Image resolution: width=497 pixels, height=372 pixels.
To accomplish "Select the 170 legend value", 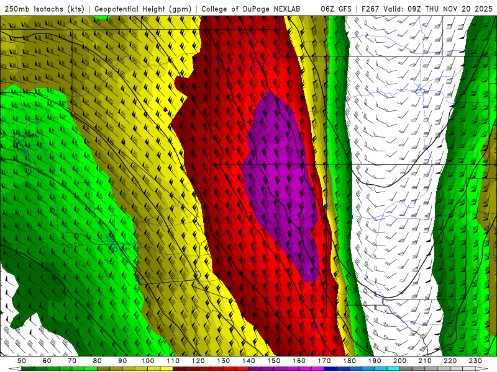I will 324,361.
